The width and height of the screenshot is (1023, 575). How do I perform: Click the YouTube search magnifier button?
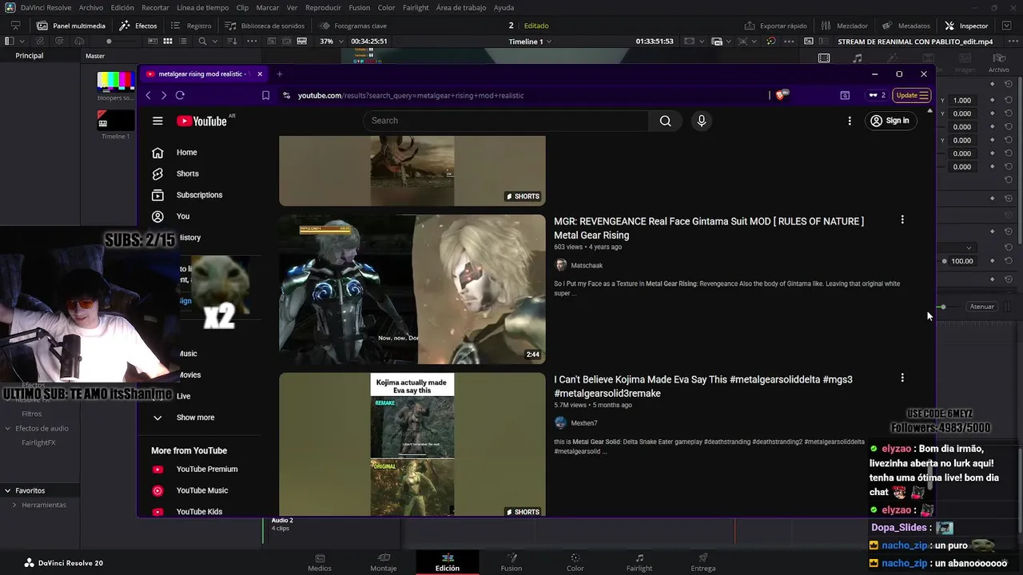pyautogui.click(x=665, y=121)
